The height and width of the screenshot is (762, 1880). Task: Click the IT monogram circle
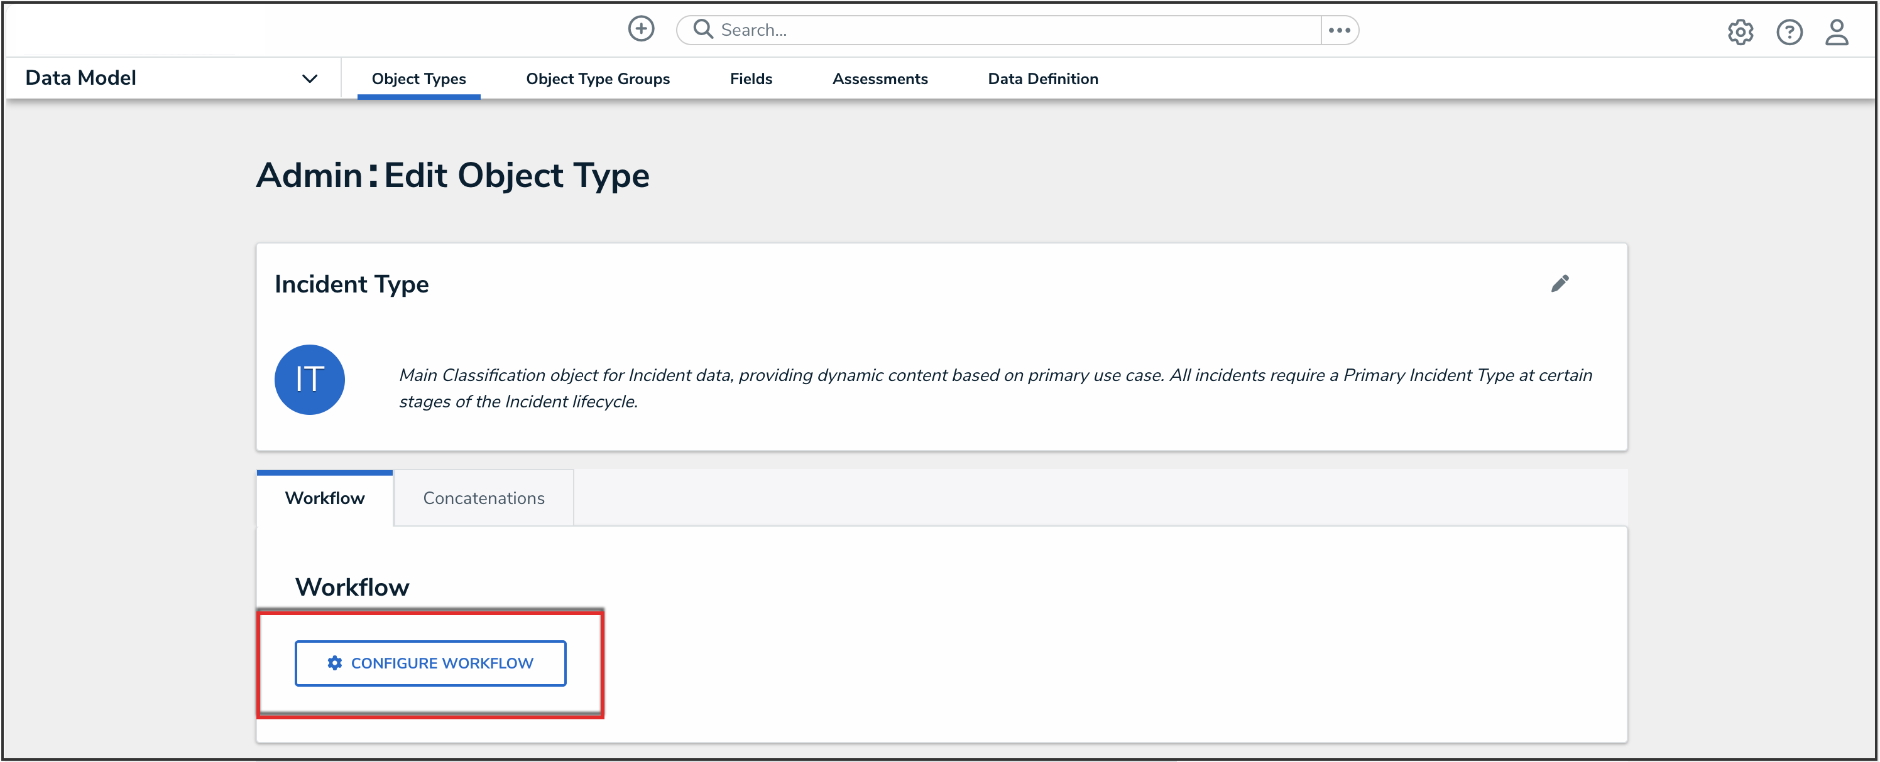pos(309,379)
